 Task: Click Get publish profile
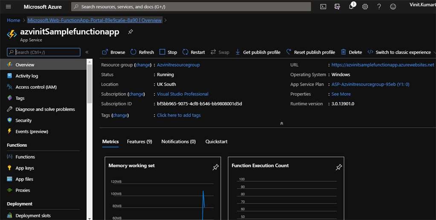[x=258, y=52]
